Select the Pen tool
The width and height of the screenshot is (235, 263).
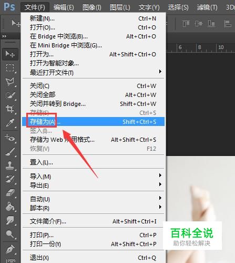(x=10, y=249)
